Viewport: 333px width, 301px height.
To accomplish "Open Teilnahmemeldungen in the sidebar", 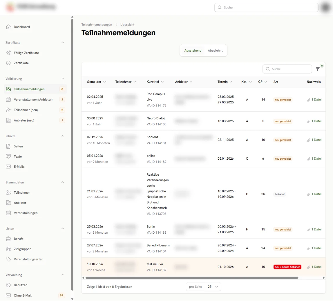I will (35, 89).
